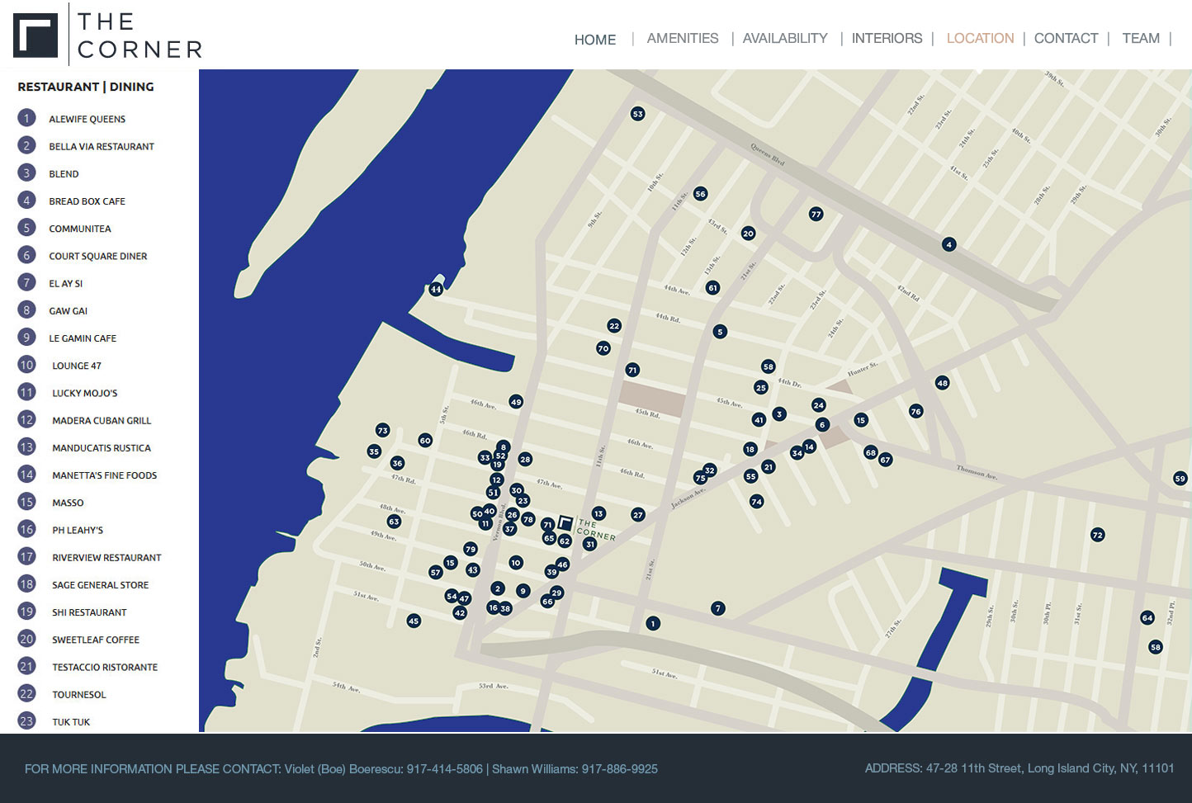Select map marker number 53
Image resolution: width=1192 pixels, height=803 pixels.
(x=637, y=114)
